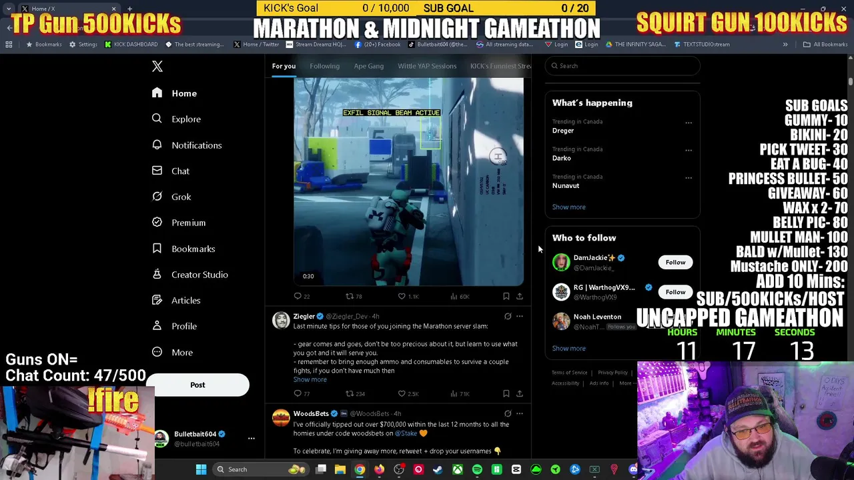Expand hidden bookmarks bar overflow chevron

[x=785, y=45]
